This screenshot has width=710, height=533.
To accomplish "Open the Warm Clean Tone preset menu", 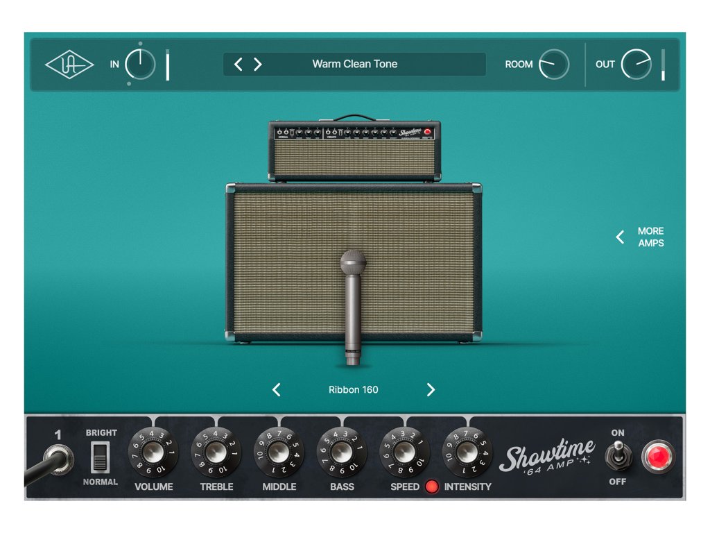I will click(354, 65).
